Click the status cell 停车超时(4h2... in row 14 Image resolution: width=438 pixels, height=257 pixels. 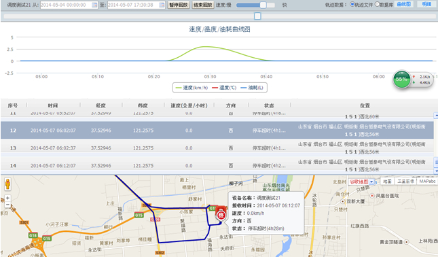(x=269, y=165)
